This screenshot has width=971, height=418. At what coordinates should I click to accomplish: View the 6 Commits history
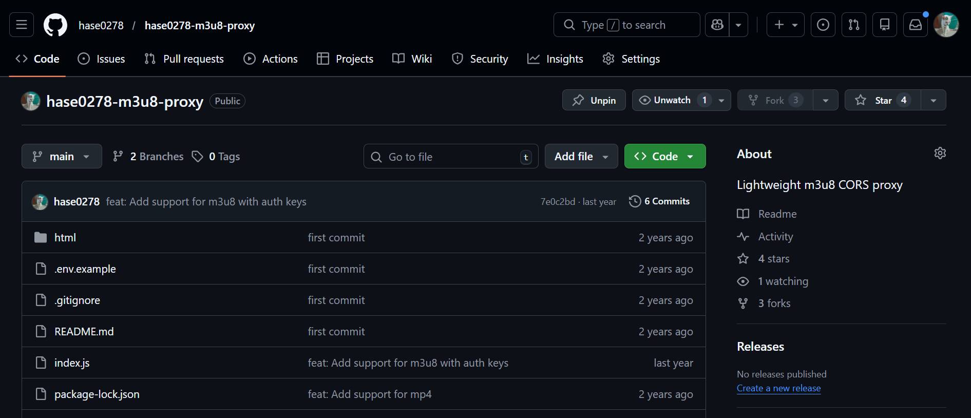pos(659,201)
